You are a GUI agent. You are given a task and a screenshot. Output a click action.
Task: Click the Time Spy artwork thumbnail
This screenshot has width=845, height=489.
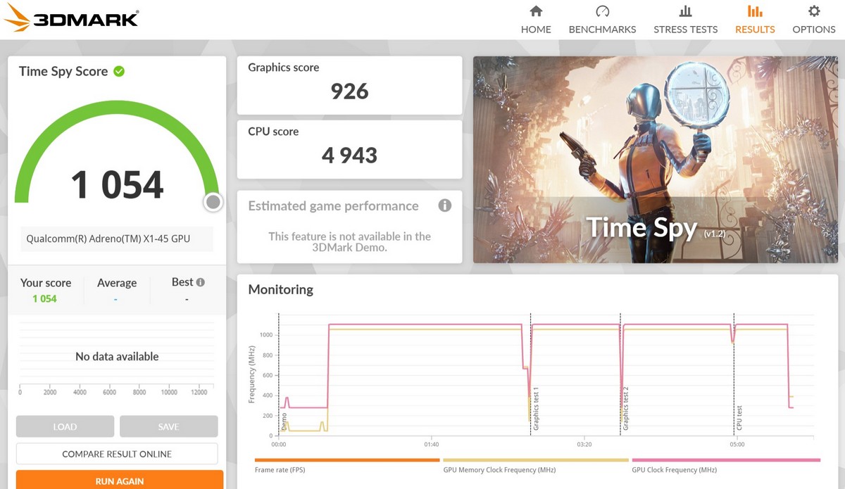point(656,160)
